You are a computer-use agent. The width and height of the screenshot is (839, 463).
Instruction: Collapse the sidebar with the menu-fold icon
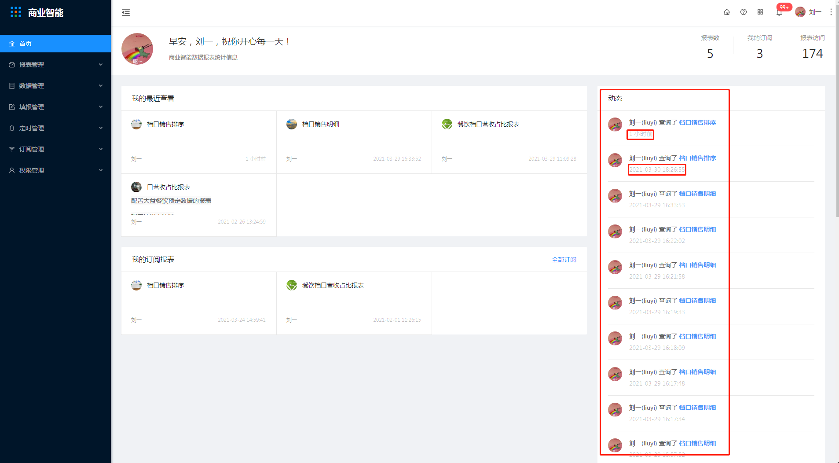(126, 12)
